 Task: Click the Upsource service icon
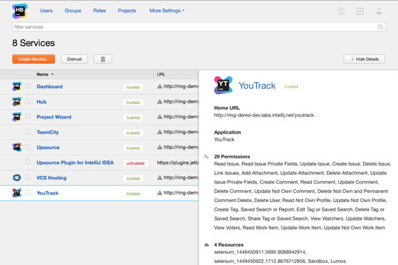[x=17, y=148]
